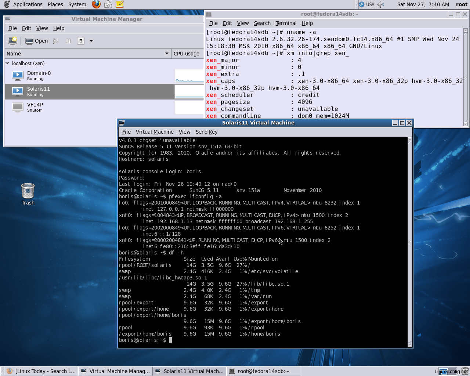Launch Firefox from the top panel
The image size is (470, 376).
(96, 4)
